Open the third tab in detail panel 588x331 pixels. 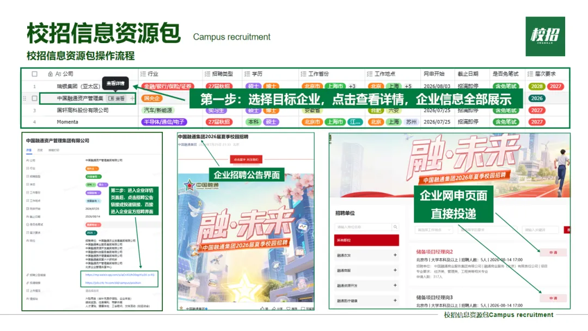[53, 151]
